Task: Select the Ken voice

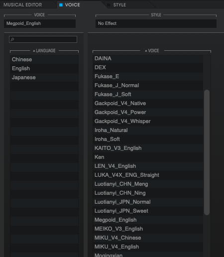Action: point(148,157)
